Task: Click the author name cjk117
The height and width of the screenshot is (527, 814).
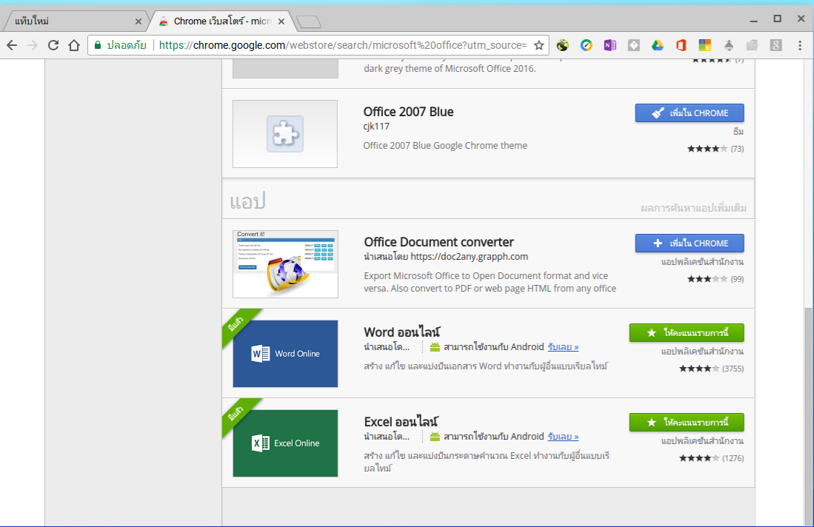Action: (x=376, y=127)
